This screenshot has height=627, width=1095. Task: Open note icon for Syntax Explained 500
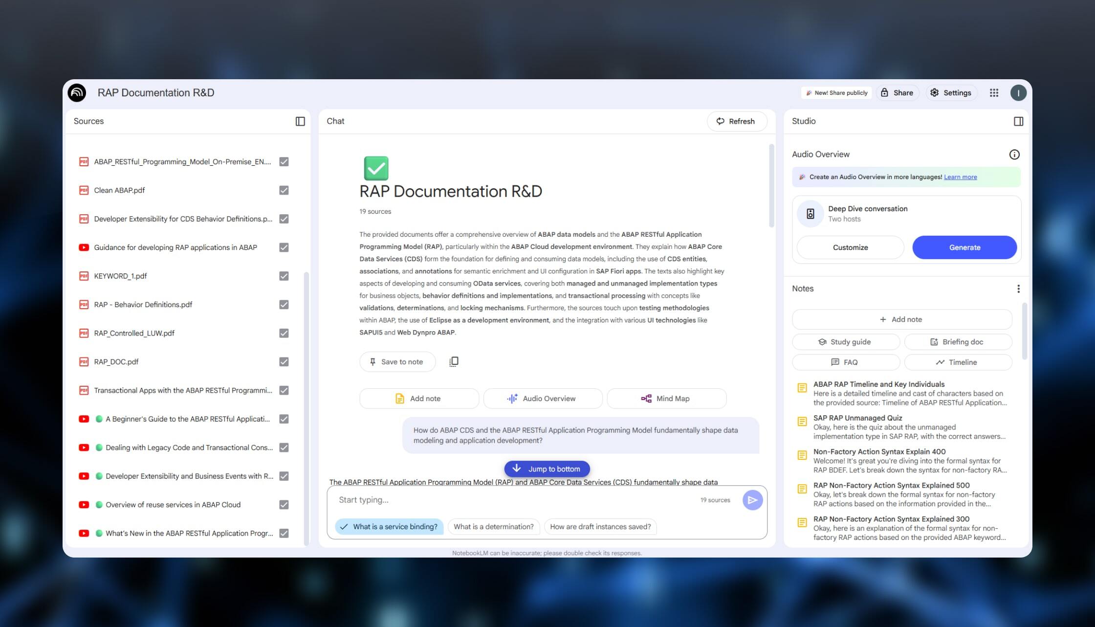tap(802, 489)
